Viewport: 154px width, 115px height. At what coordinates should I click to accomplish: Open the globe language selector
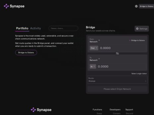(x=136, y=6)
